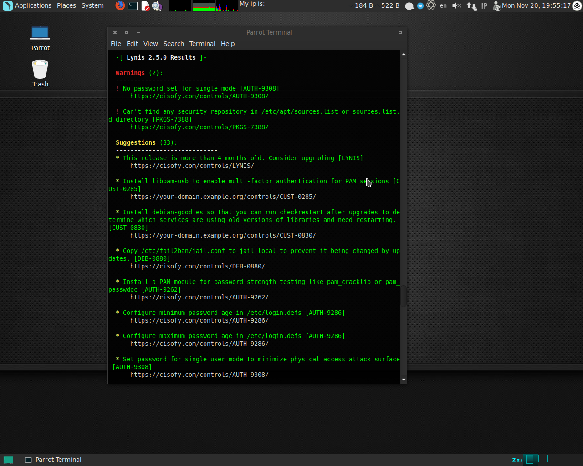Image resolution: width=583 pixels, height=466 pixels.
Task: Click the terminal scrollbar down arrow
Action: click(404, 380)
